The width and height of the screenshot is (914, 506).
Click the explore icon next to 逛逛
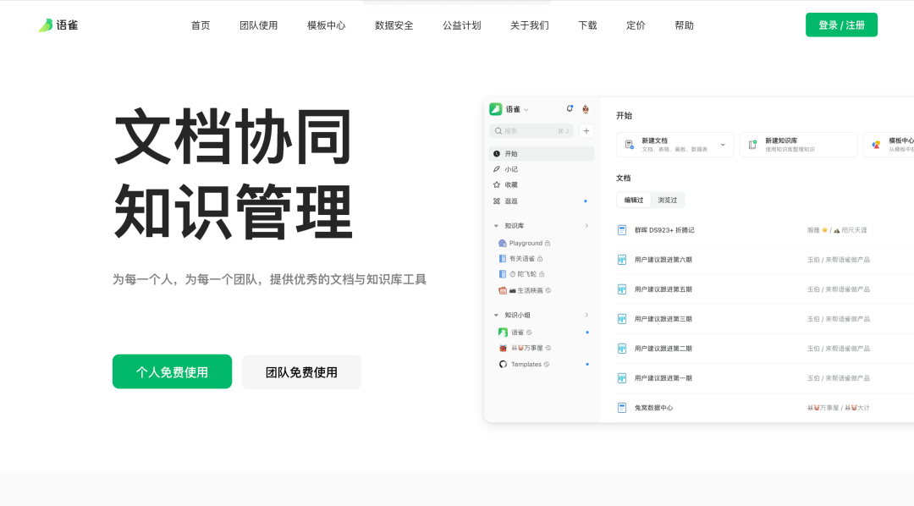point(497,201)
